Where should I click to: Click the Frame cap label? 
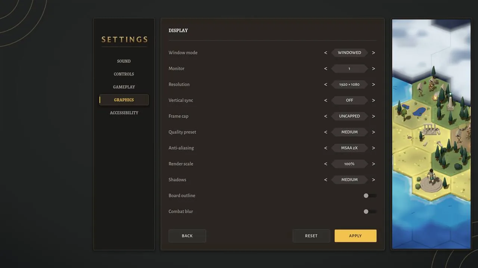(x=179, y=116)
